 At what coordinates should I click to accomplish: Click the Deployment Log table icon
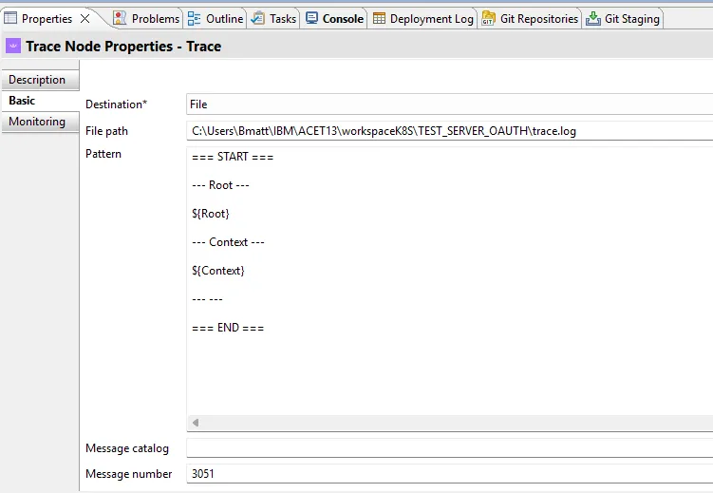pos(379,18)
